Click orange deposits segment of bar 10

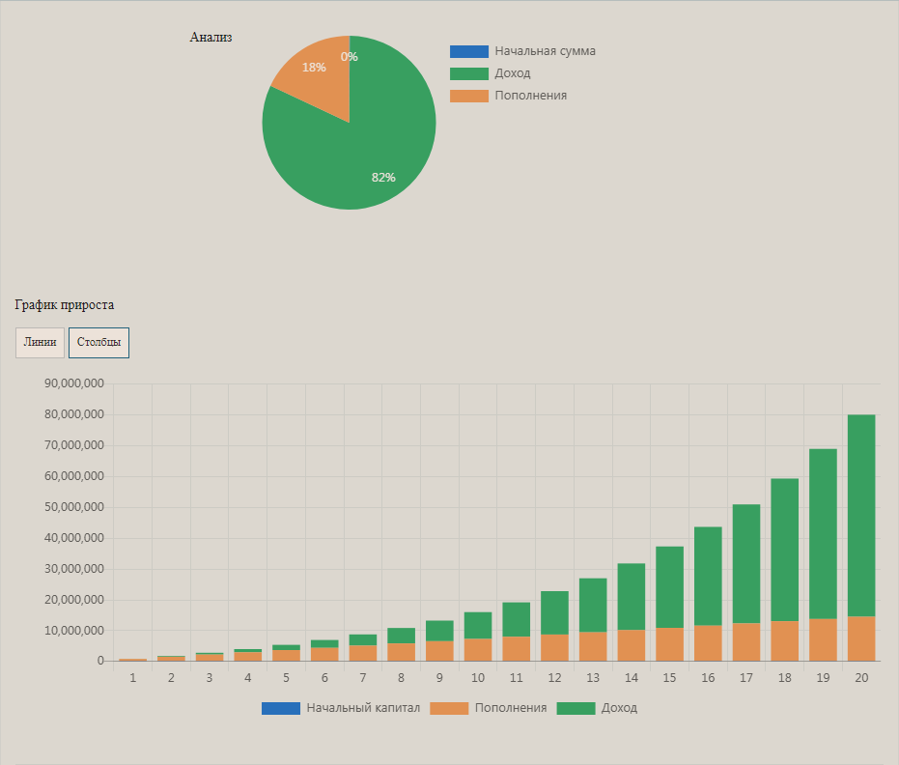coord(478,650)
